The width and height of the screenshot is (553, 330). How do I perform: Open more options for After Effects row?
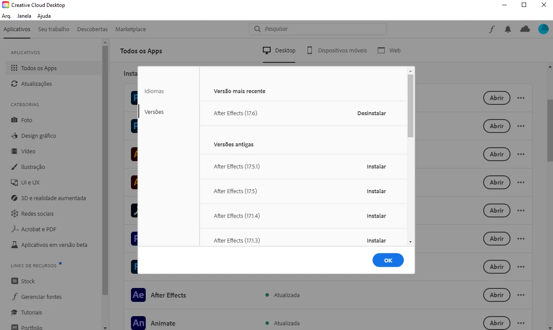pos(521,295)
